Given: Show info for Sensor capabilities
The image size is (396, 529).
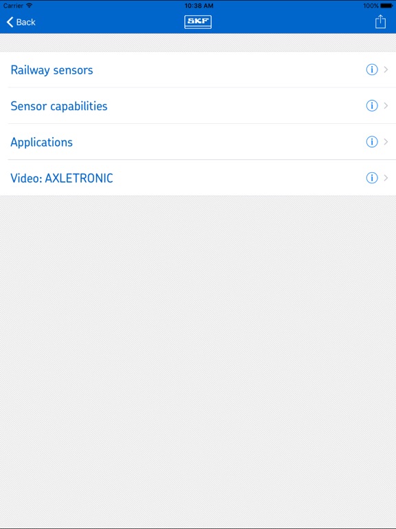Looking at the screenshot, I should 372,105.
